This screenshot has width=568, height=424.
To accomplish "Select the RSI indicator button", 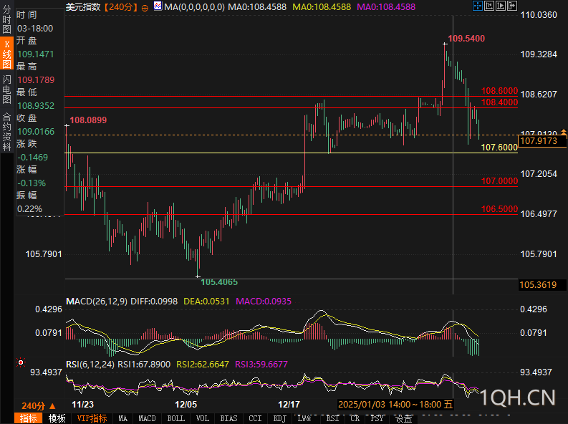I will (x=332, y=418).
